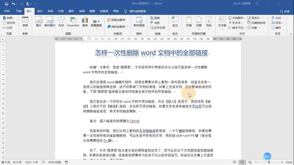Switch to the 视图 (View) ribbon tab
Screen dimensions: 294x165
92,11
